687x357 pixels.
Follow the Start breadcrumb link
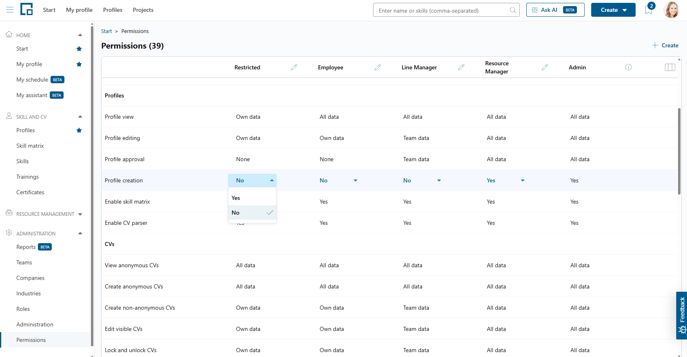pos(106,31)
